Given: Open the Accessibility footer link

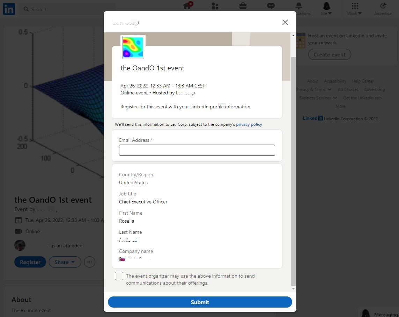Looking at the screenshot, I should 335,81.
